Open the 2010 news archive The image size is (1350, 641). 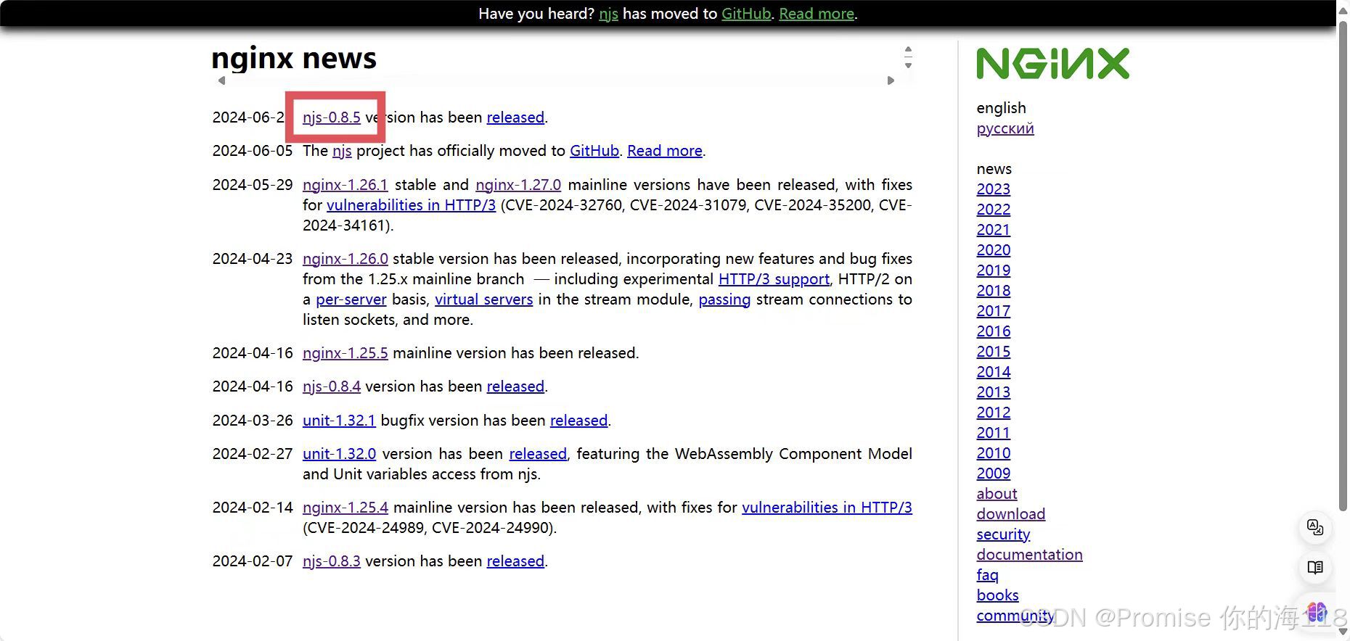[x=994, y=453]
